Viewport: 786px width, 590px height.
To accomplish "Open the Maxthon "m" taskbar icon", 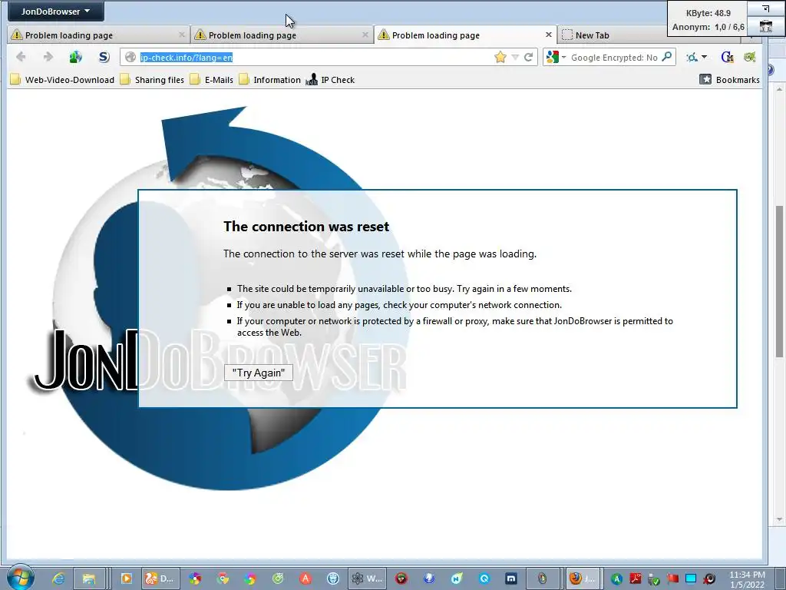I will (x=510, y=578).
